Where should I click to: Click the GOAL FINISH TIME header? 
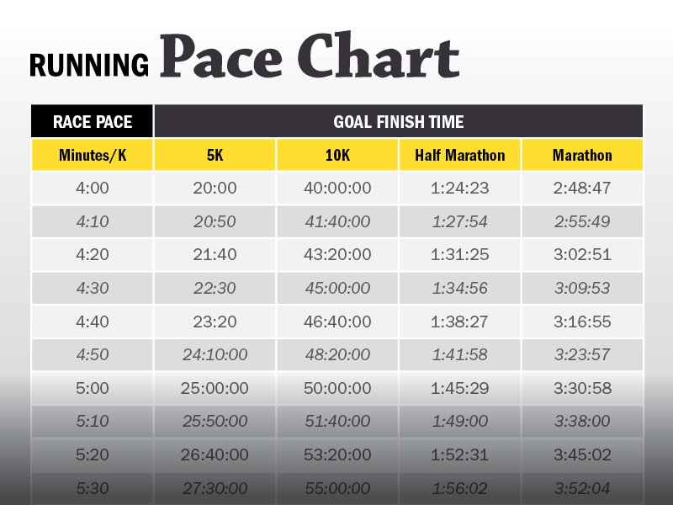(x=398, y=122)
